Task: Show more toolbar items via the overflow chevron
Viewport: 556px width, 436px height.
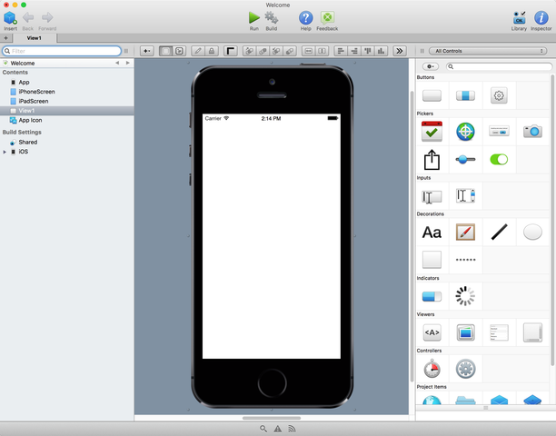Action: click(399, 51)
